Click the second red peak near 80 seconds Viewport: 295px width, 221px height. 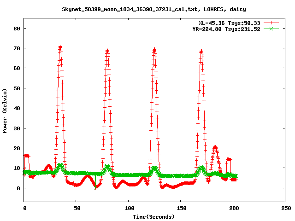[x=107, y=50]
